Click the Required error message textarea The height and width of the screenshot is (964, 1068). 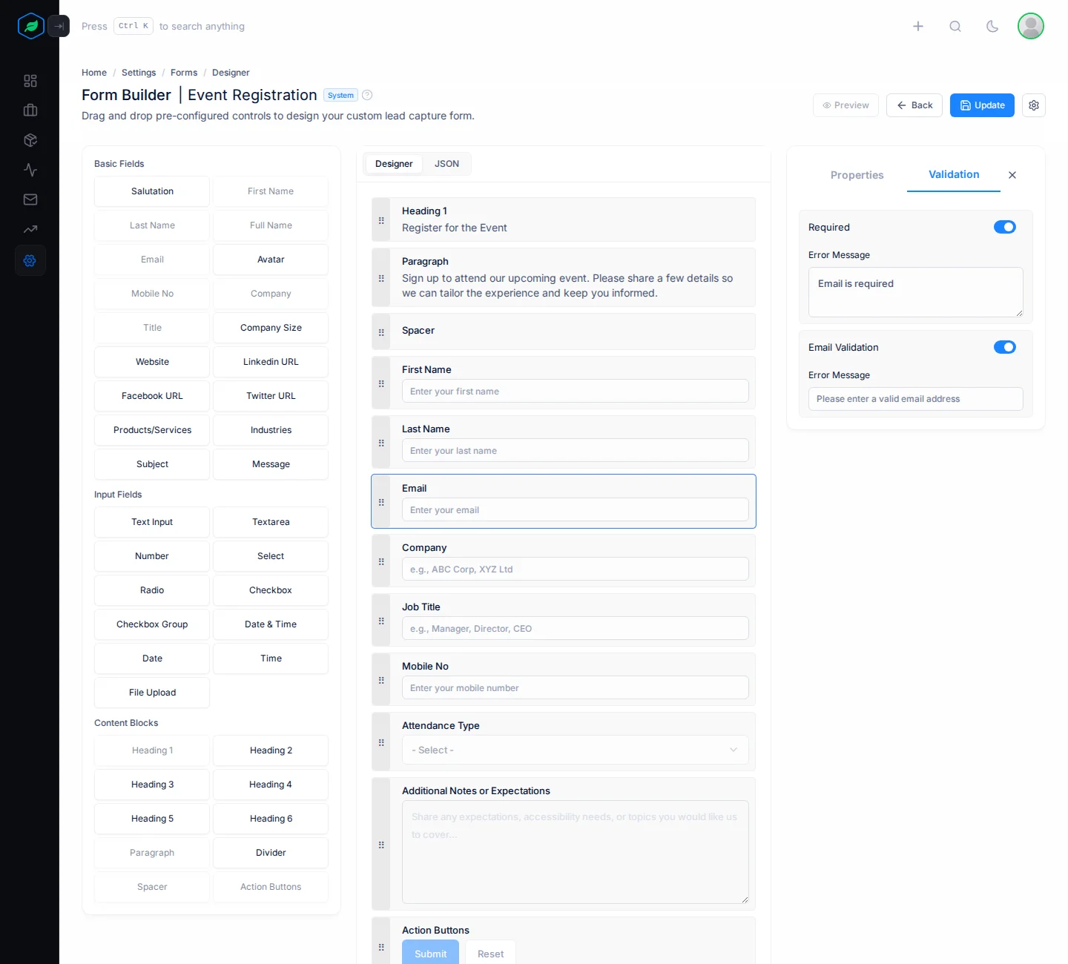coord(916,292)
